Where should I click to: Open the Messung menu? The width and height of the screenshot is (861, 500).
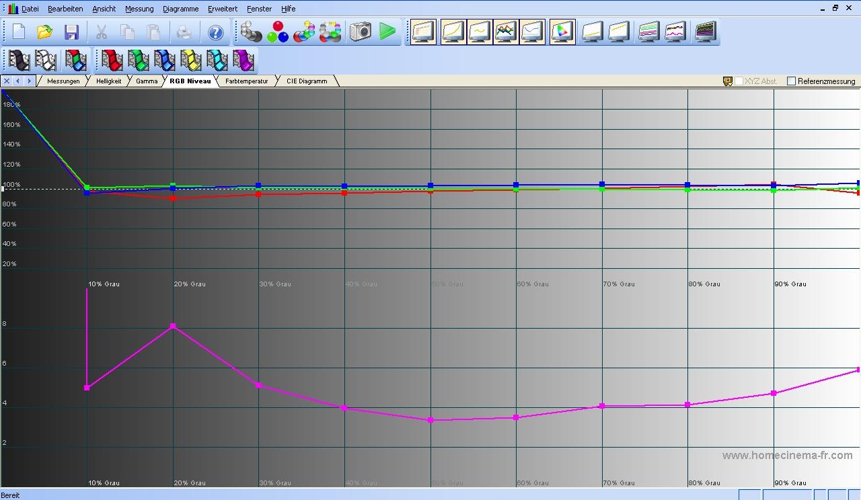[139, 9]
